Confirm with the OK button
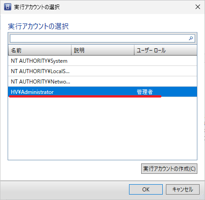The height and width of the screenshot is (200, 205). pyautogui.click(x=146, y=189)
